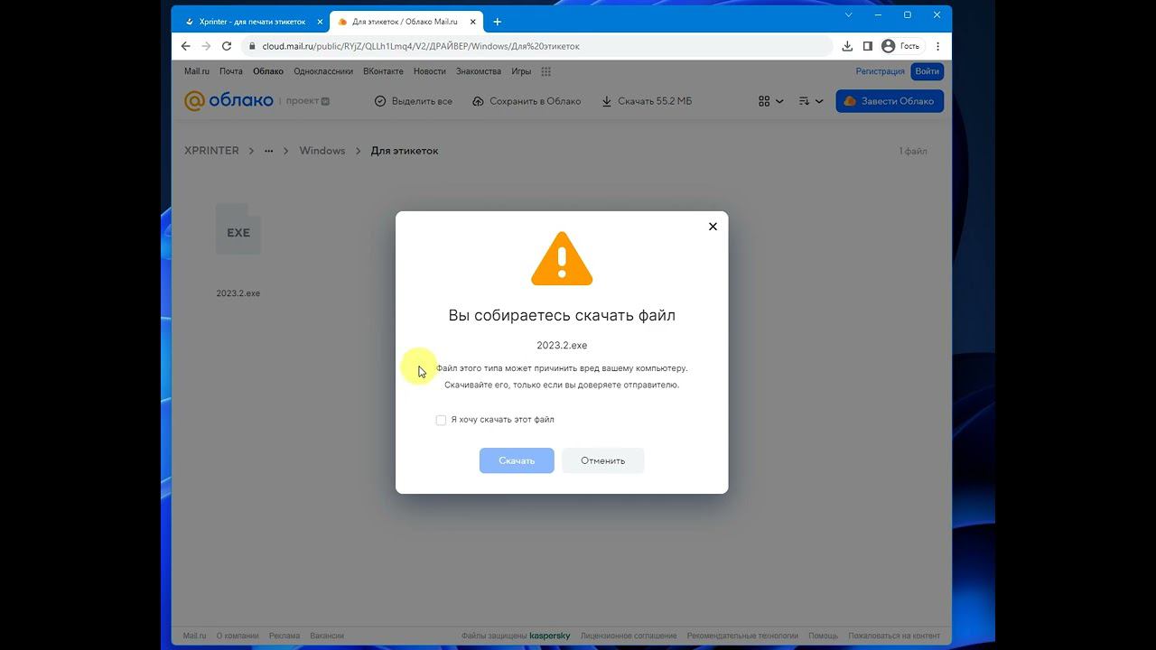Screen dimensions: 1156x650
Task: Open Лицензионное соглашение link
Action: pyautogui.click(x=629, y=636)
